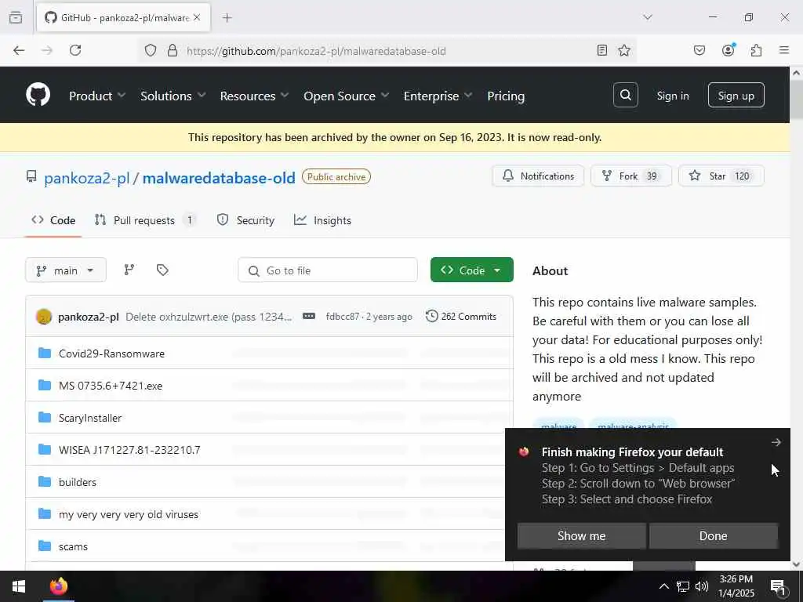Click the GitHub logo in header

click(x=38, y=95)
